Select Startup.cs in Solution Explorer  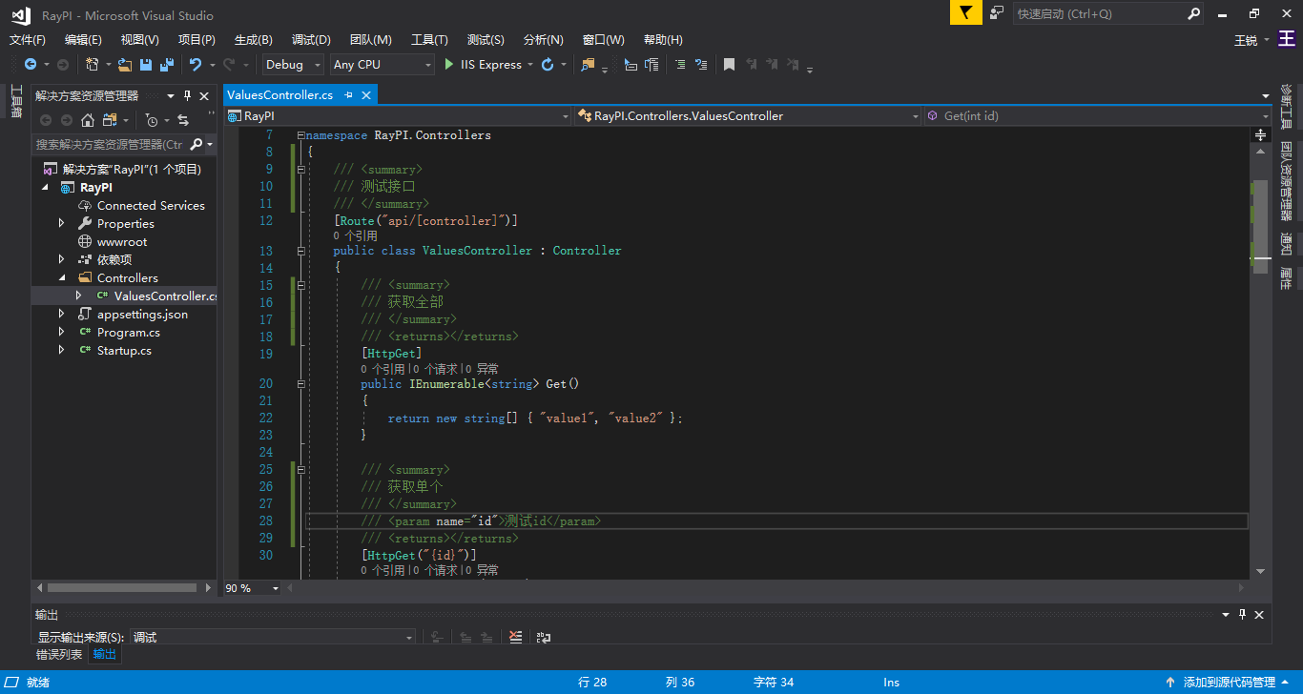[x=124, y=350]
